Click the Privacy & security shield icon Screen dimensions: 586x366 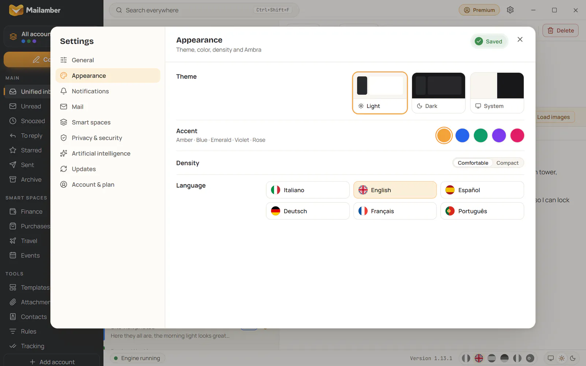click(x=64, y=138)
